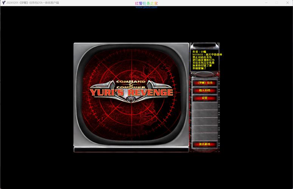The image size is (293, 189).
Task: Click the Yuri's Revenge logo on screen
Action: pyautogui.click(x=131, y=91)
